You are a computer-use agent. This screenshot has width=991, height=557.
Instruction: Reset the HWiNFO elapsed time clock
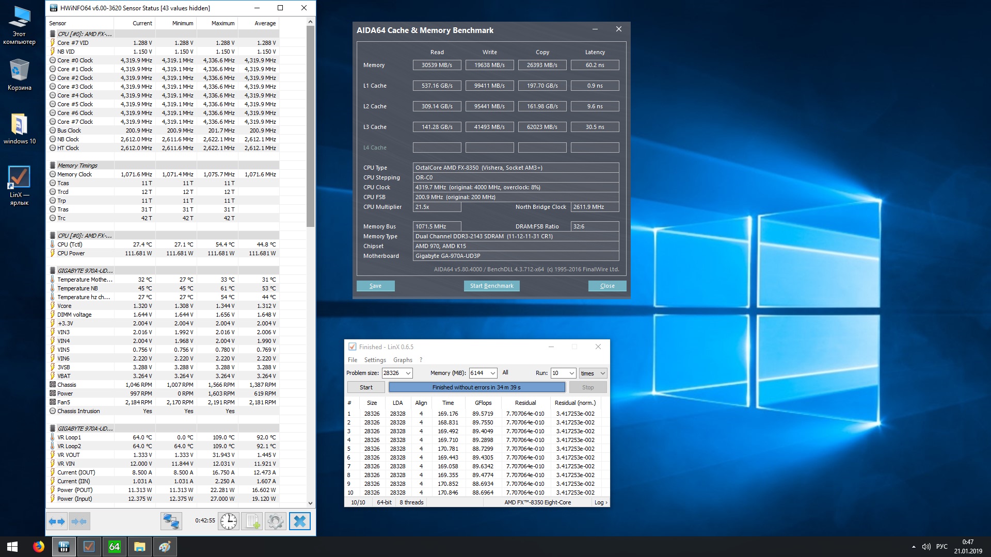click(x=228, y=521)
